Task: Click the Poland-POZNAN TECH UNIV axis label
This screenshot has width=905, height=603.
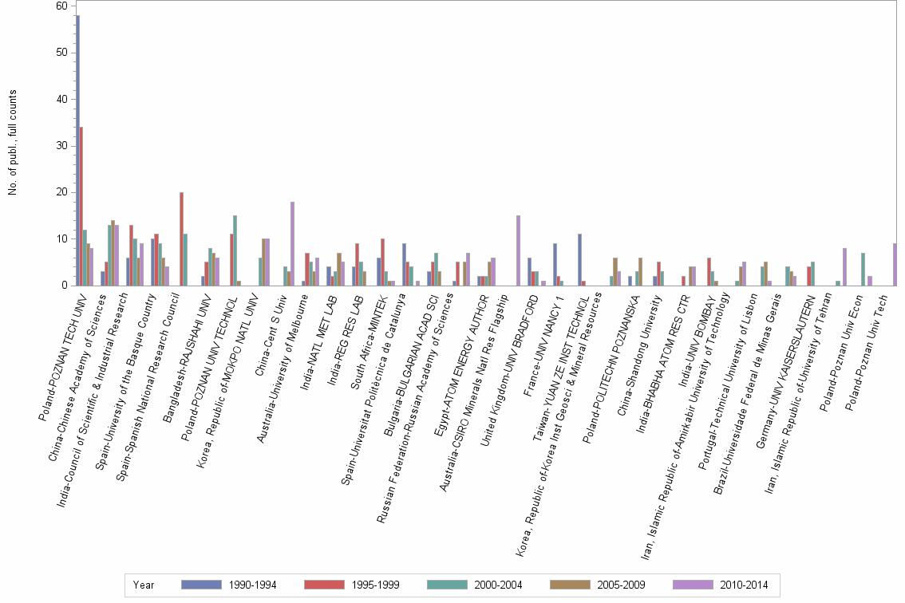Action: [x=62, y=357]
